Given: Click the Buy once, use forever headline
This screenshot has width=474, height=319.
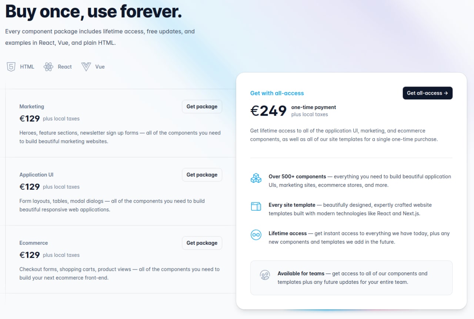Looking at the screenshot, I should [93, 11].
